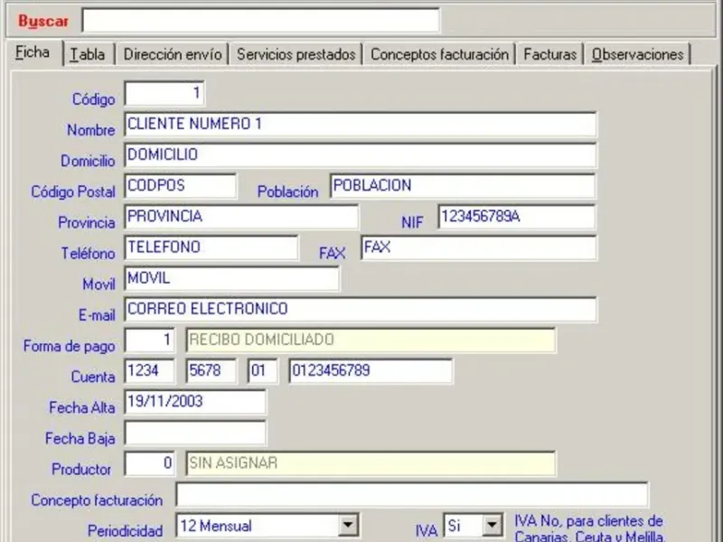The height and width of the screenshot is (542, 723).
Task: Click the Movil input field
Action: 232,279
